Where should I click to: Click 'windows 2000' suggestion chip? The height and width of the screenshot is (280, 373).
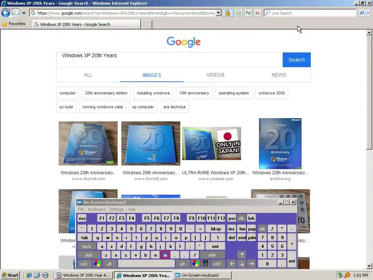(271, 93)
